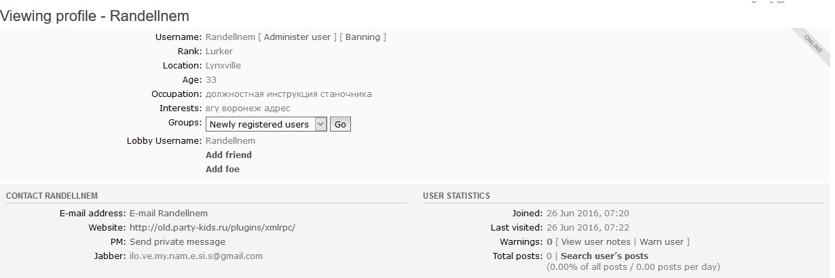Click Add friend
This screenshot has width=835, height=278.
point(229,155)
